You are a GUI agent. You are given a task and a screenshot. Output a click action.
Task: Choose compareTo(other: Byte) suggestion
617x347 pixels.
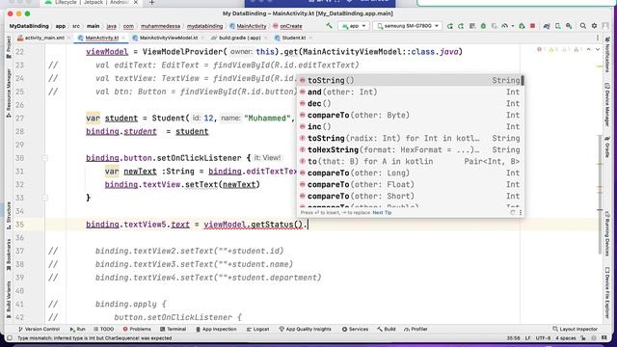[410, 116]
